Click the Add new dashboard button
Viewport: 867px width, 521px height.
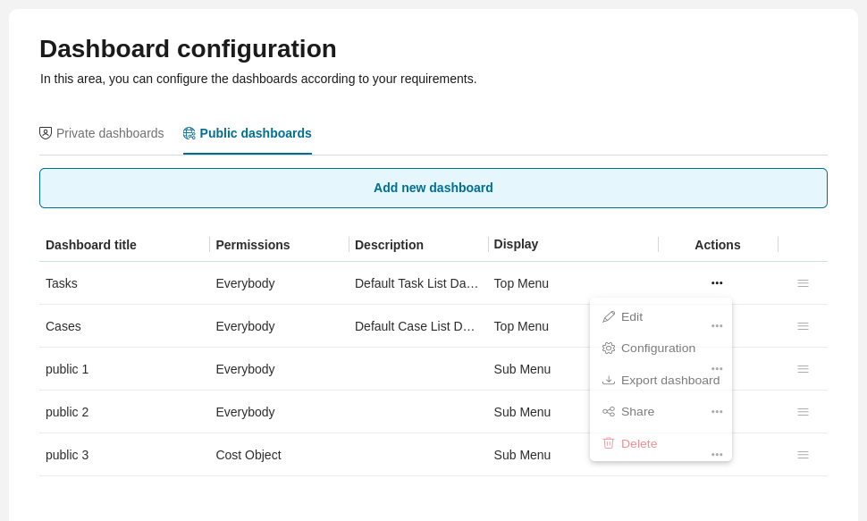pyautogui.click(x=433, y=188)
